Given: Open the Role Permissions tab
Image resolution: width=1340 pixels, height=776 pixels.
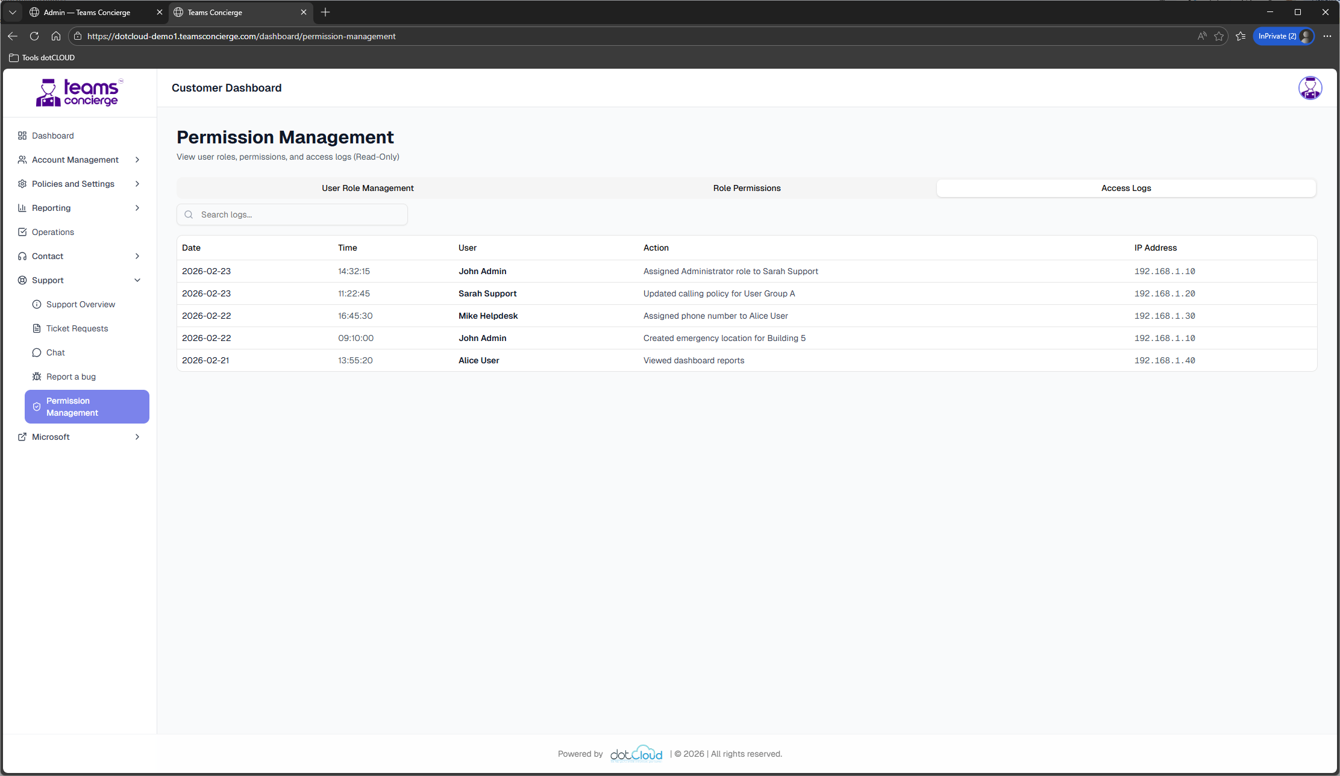Looking at the screenshot, I should [x=747, y=188].
